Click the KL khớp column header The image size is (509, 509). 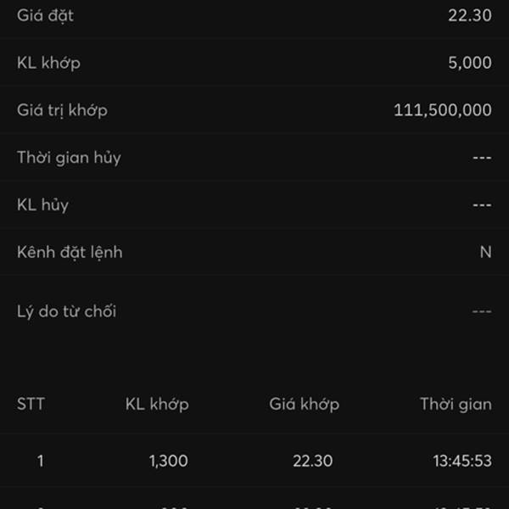tap(157, 404)
